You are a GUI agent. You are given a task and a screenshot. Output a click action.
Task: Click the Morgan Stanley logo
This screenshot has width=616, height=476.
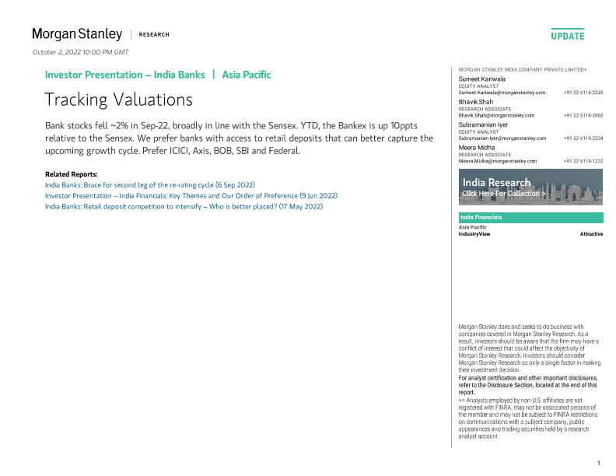click(77, 34)
